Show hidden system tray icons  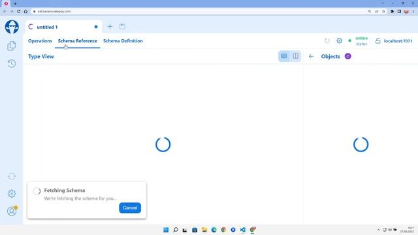378,230
